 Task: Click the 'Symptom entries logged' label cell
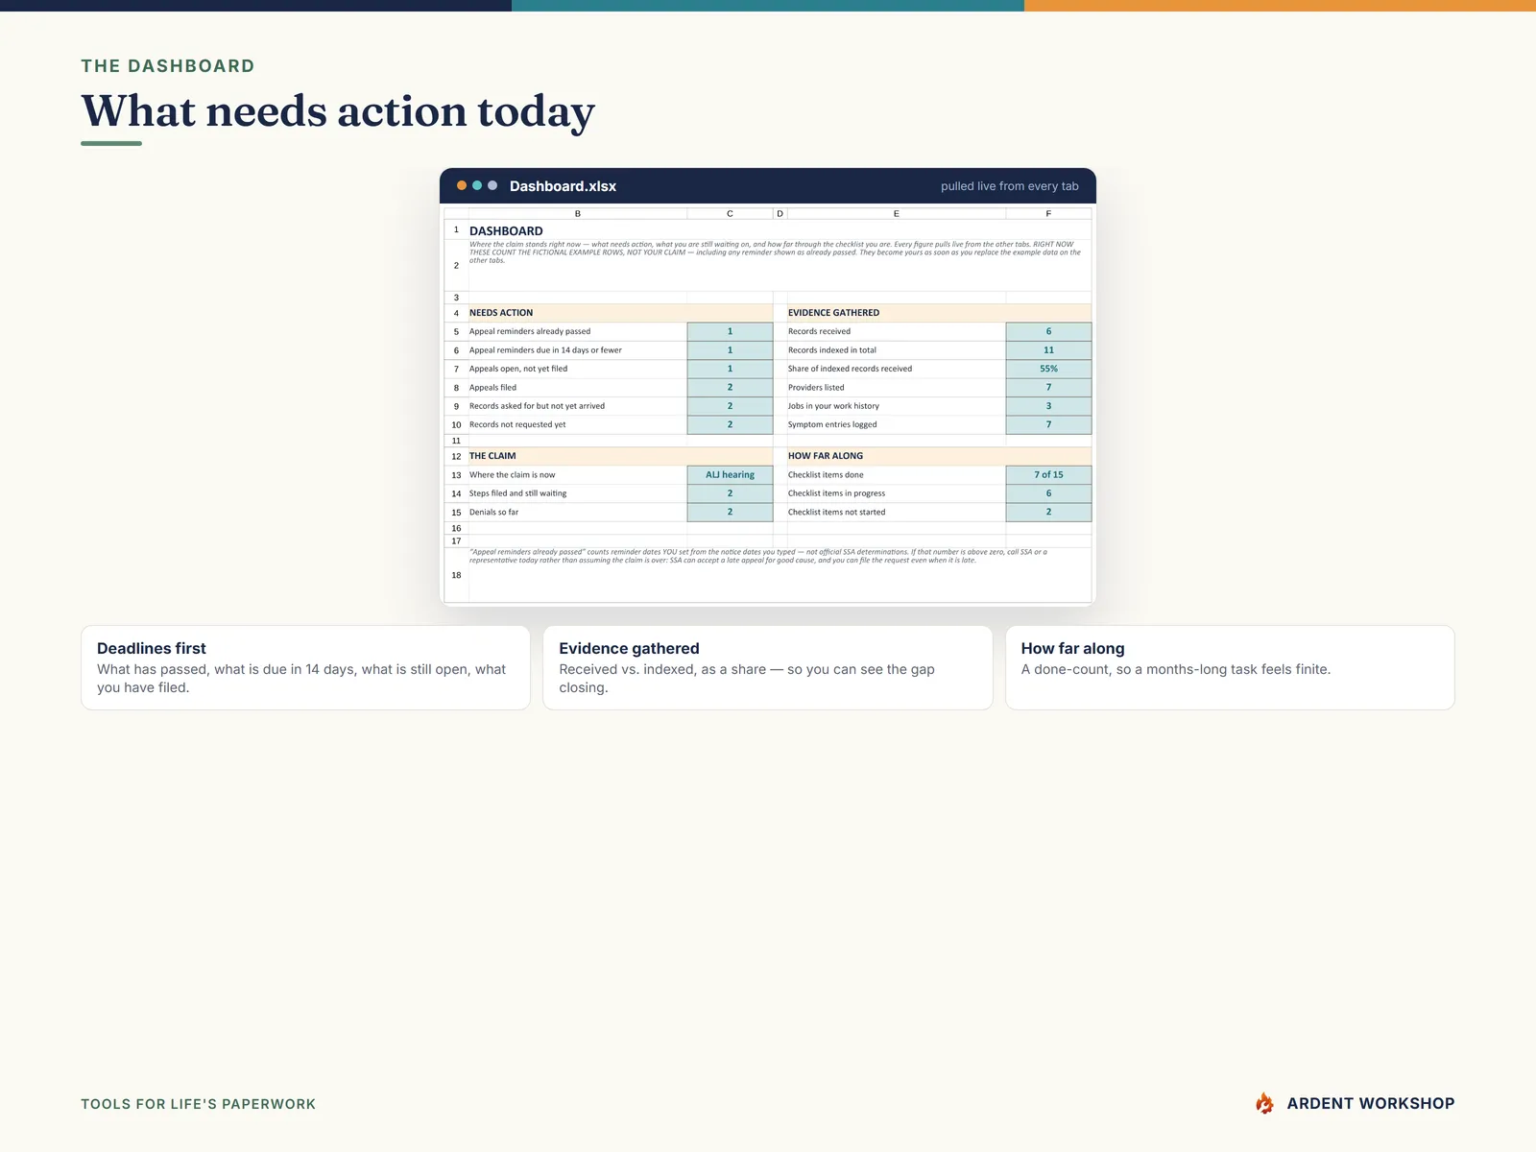pos(897,424)
